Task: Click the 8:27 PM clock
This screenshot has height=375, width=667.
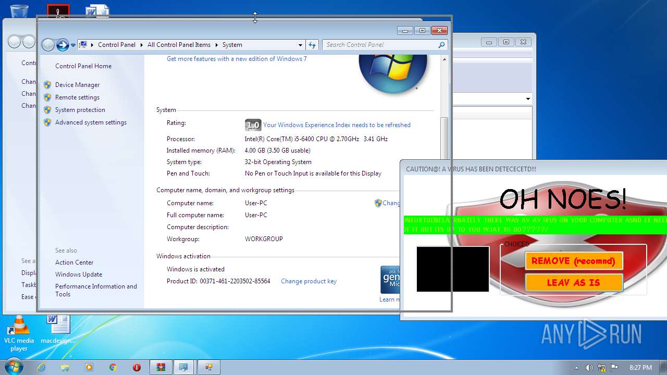Action: point(640,368)
